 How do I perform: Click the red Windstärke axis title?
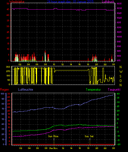tap(17, 2)
